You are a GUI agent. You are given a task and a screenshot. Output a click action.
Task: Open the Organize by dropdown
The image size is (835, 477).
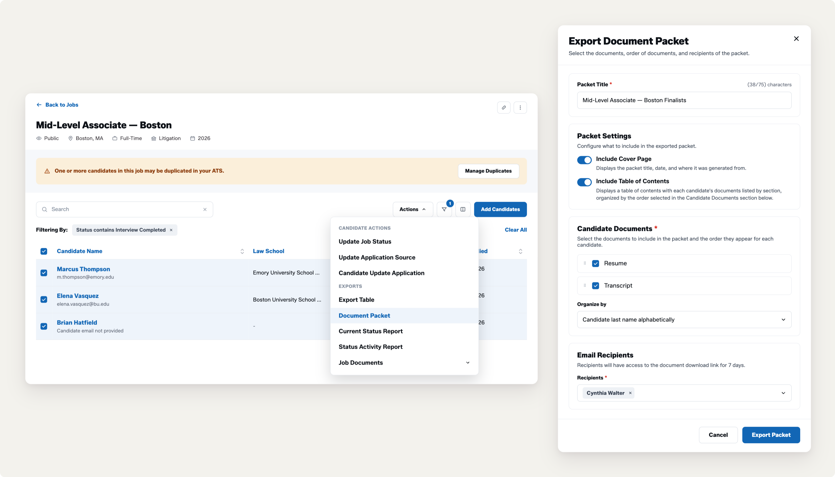coord(684,319)
